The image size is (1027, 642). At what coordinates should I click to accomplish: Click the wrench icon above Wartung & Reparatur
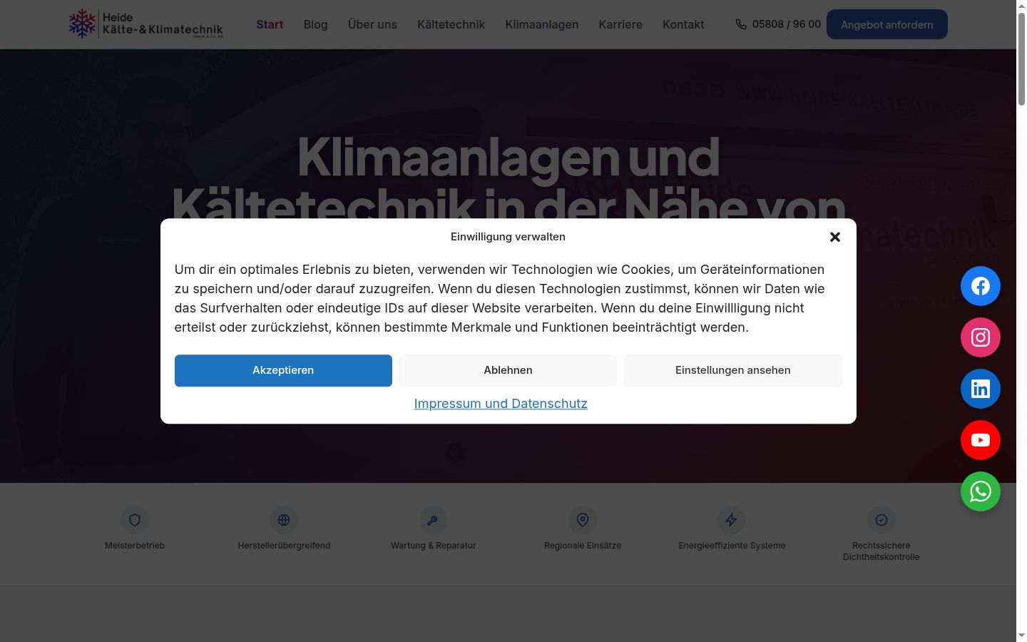pos(433,520)
